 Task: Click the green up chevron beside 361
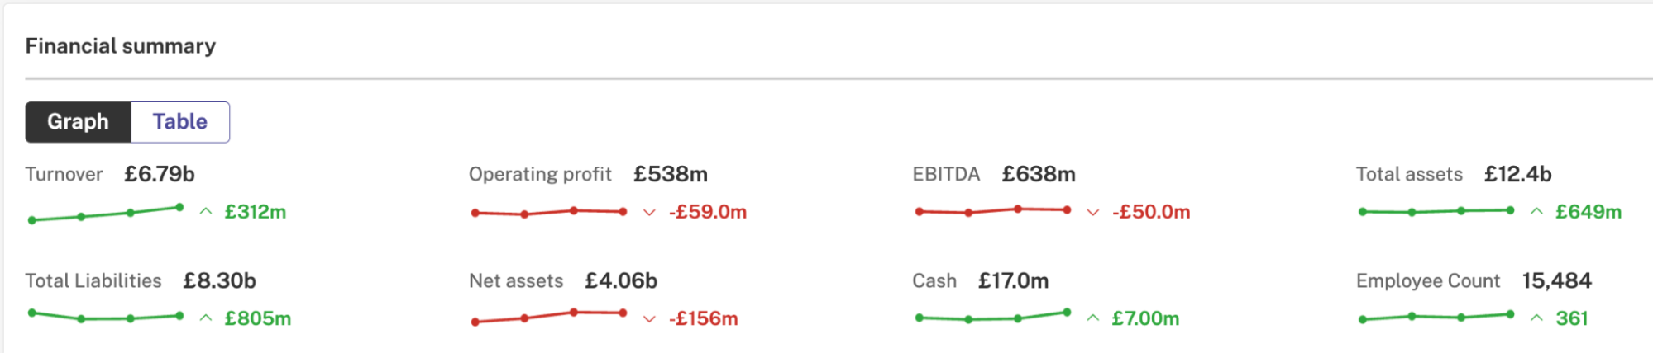pyautogui.click(x=1536, y=318)
